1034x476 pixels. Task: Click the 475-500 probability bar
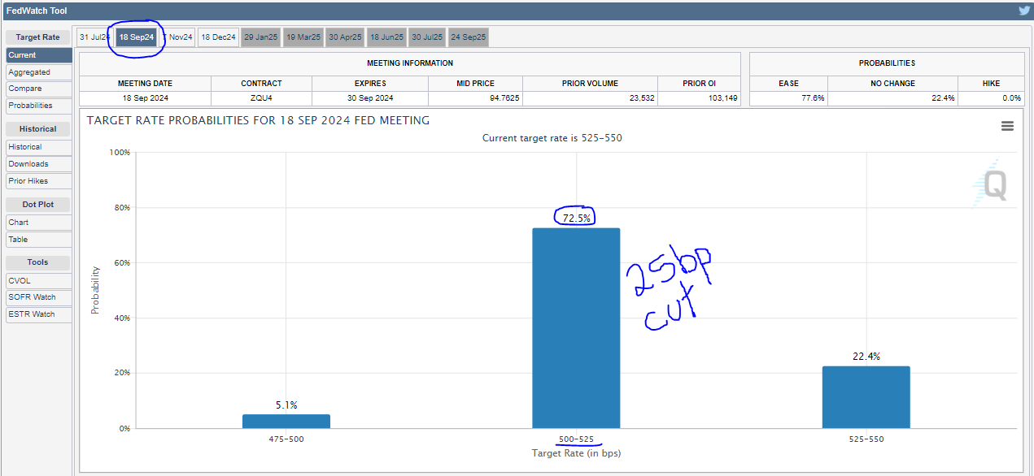pyautogui.click(x=286, y=421)
